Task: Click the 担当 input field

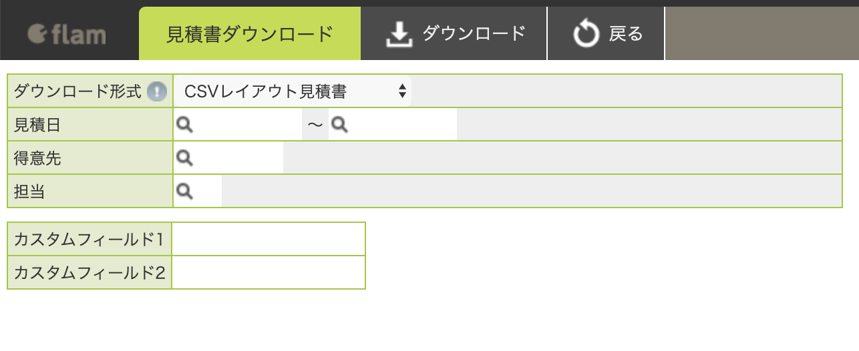Action: click(x=198, y=192)
